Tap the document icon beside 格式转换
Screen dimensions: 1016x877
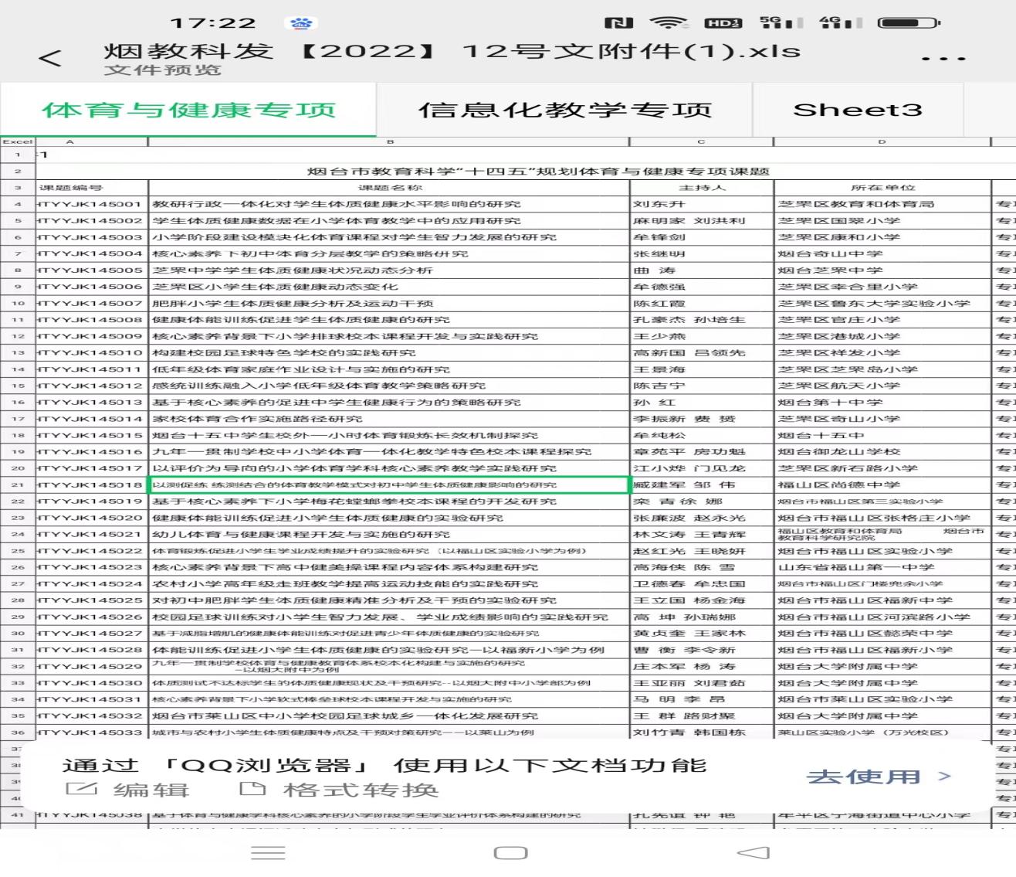tap(252, 789)
